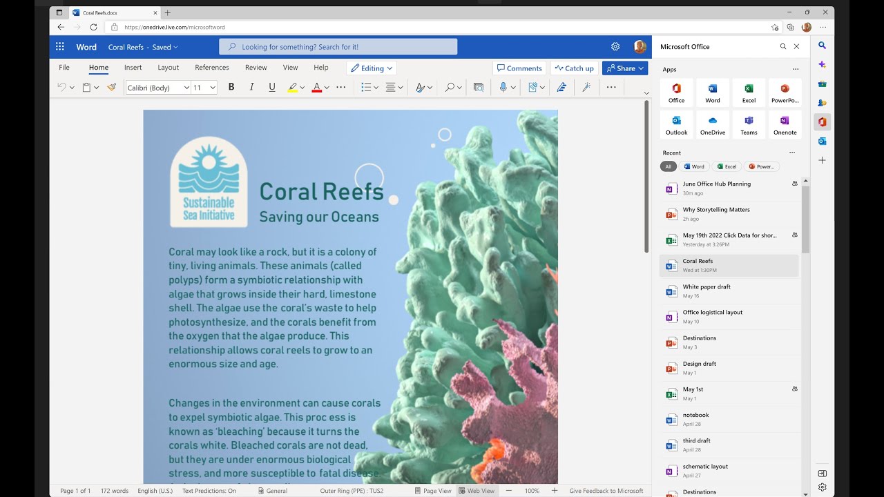
Task: Launch Outlook from the Apps grid
Action: [677, 124]
